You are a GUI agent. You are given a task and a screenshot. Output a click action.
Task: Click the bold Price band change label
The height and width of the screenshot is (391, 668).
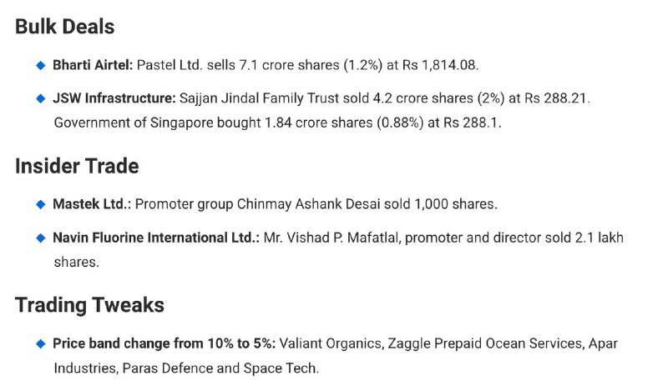point(164,343)
